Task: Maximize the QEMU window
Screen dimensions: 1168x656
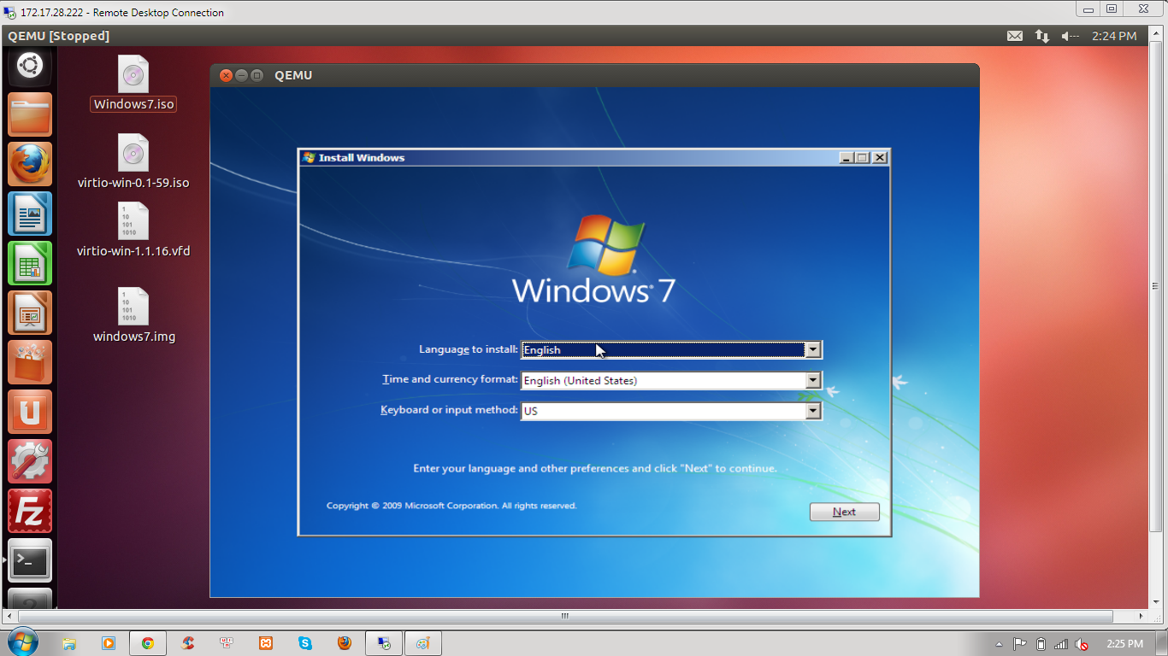Action: (257, 75)
